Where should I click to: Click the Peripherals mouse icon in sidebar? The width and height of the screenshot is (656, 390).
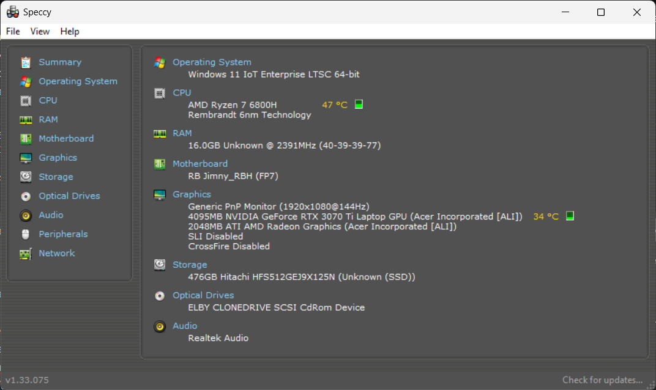click(x=26, y=234)
